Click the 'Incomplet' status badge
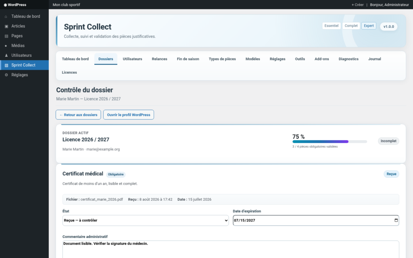The width and height of the screenshot is (413, 258). [x=388, y=141]
